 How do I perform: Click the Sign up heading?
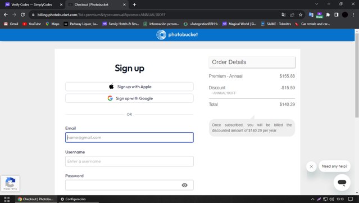click(129, 68)
